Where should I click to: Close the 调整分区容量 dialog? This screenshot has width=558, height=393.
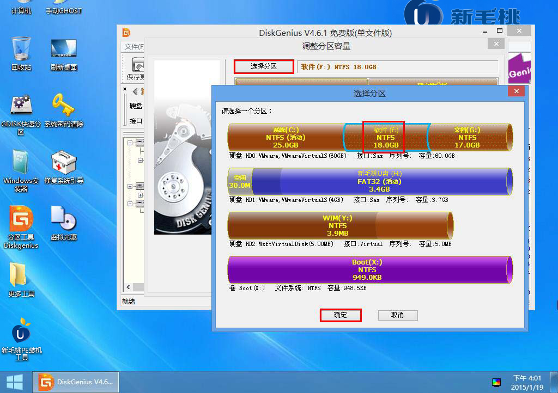[496, 44]
